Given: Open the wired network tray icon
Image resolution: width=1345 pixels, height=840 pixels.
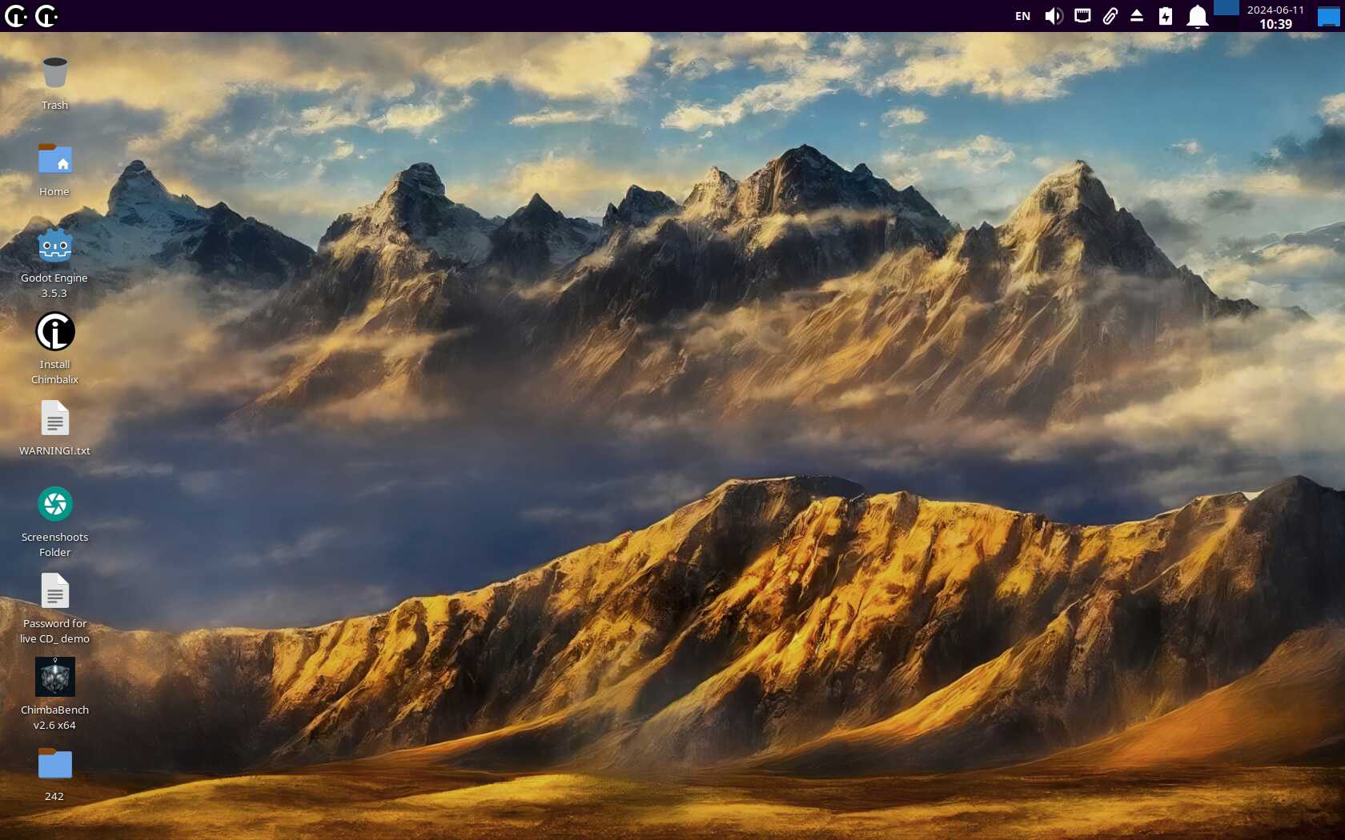Looking at the screenshot, I should (1082, 16).
